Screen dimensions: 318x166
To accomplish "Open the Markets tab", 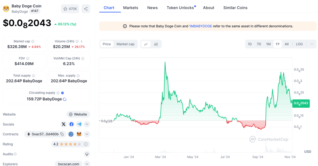I will click(131, 8).
